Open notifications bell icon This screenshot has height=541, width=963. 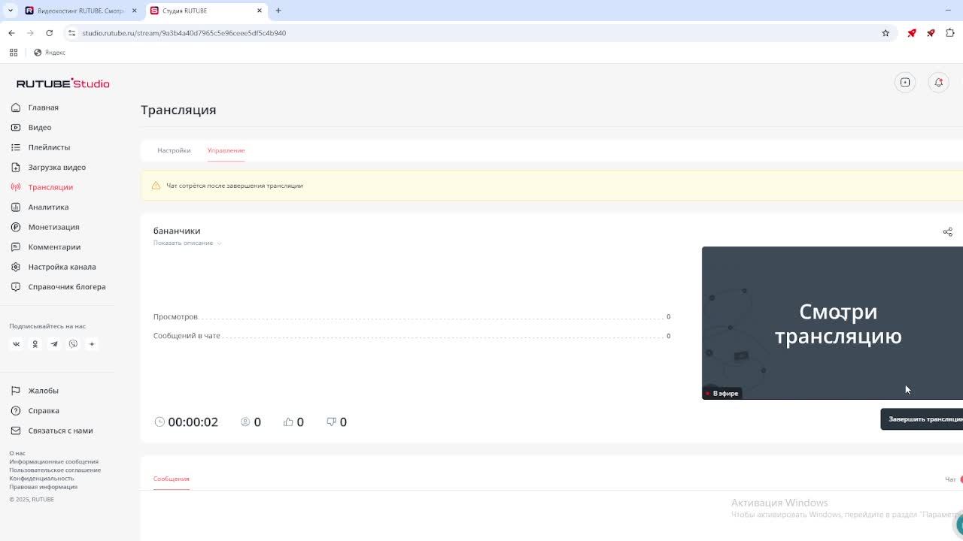938,83
